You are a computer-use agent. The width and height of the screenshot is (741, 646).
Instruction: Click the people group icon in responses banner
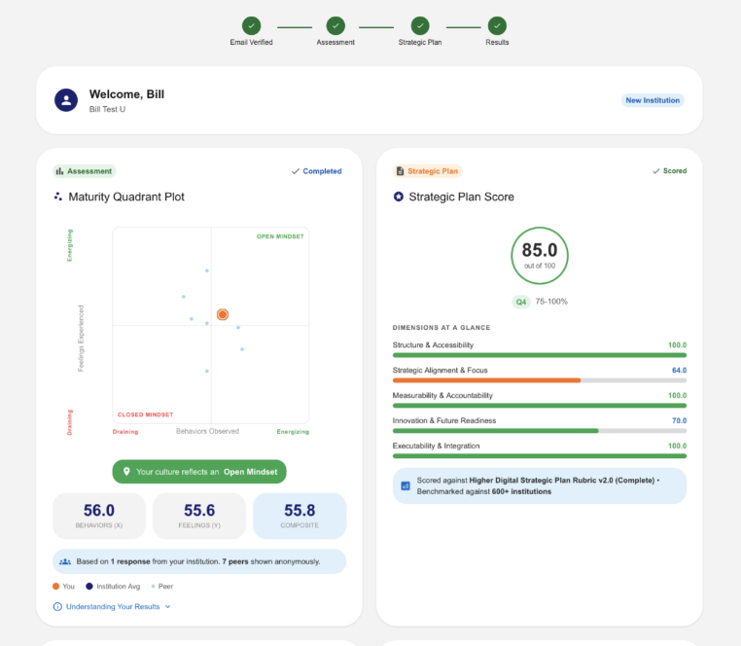click(x=65, y=561)
